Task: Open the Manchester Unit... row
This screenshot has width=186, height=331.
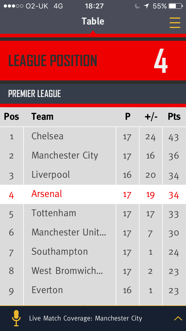Action: [x=93, y=233]
